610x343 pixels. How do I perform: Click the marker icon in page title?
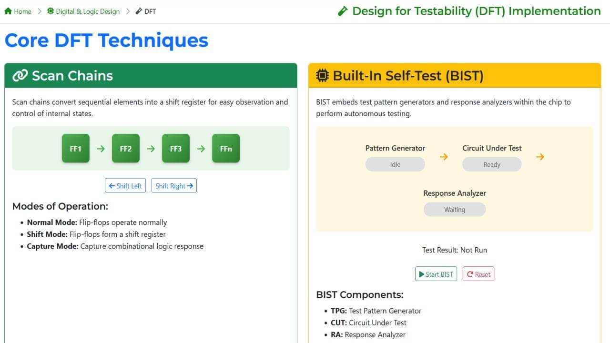[343, 11]
